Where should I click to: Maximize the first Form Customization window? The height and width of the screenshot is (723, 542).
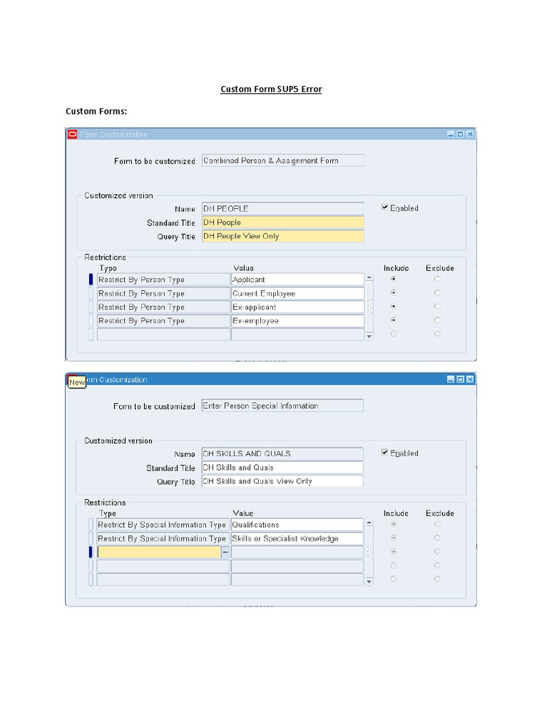click(x=460, y=134)
